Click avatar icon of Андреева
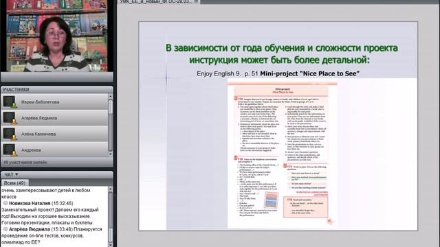The height and width of the screenshot is (247, 440). click(10, 150)
